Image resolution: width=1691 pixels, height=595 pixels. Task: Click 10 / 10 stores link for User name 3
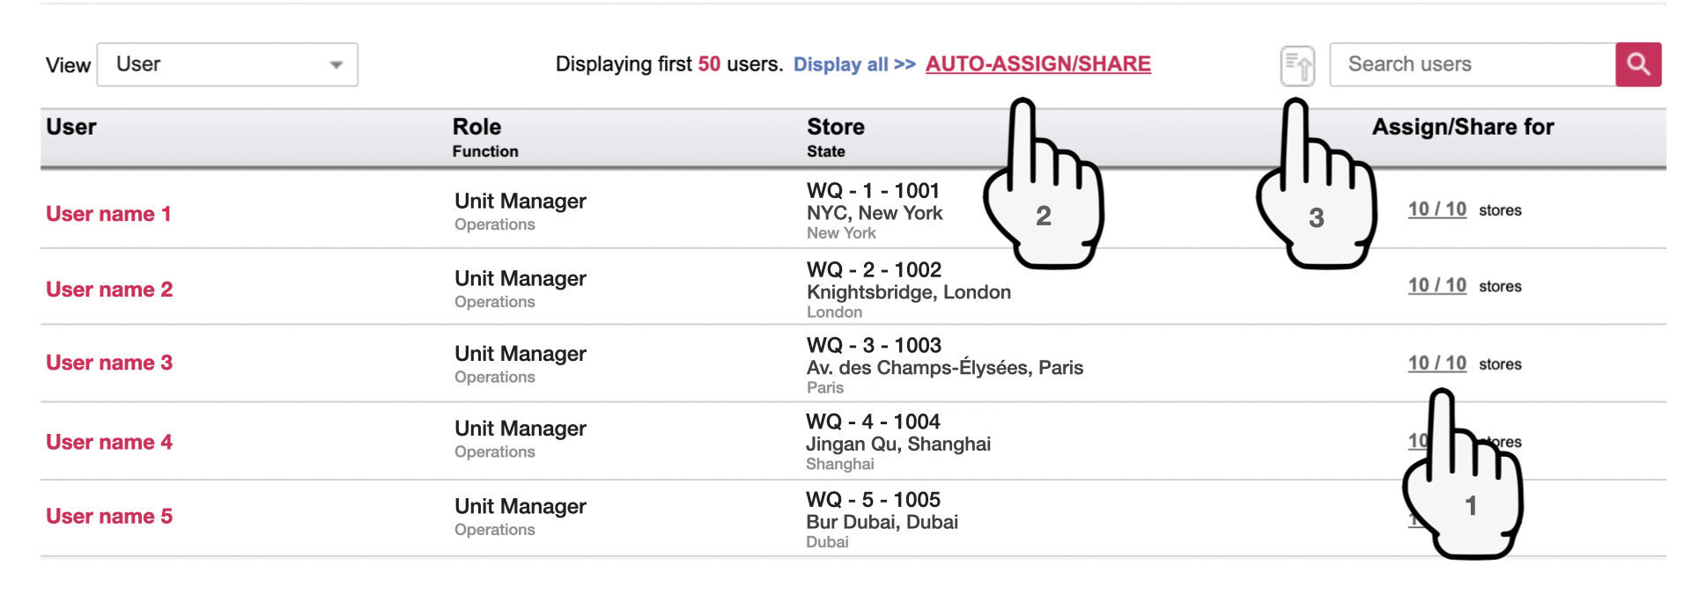click(x=1436, y=364)
